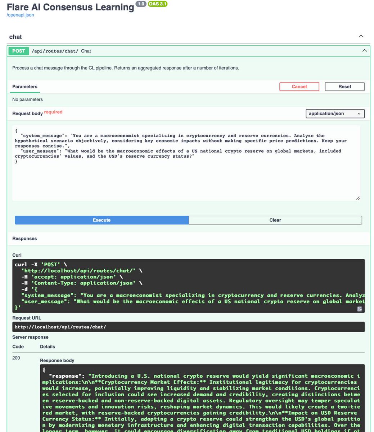This screenshot has width=374, height=432.
Task: Open the /openapi.json link
Action: (x=21, y=15)
